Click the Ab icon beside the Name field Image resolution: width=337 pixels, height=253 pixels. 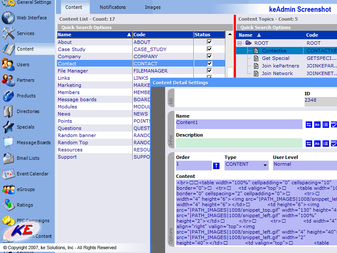click(317, 124)
